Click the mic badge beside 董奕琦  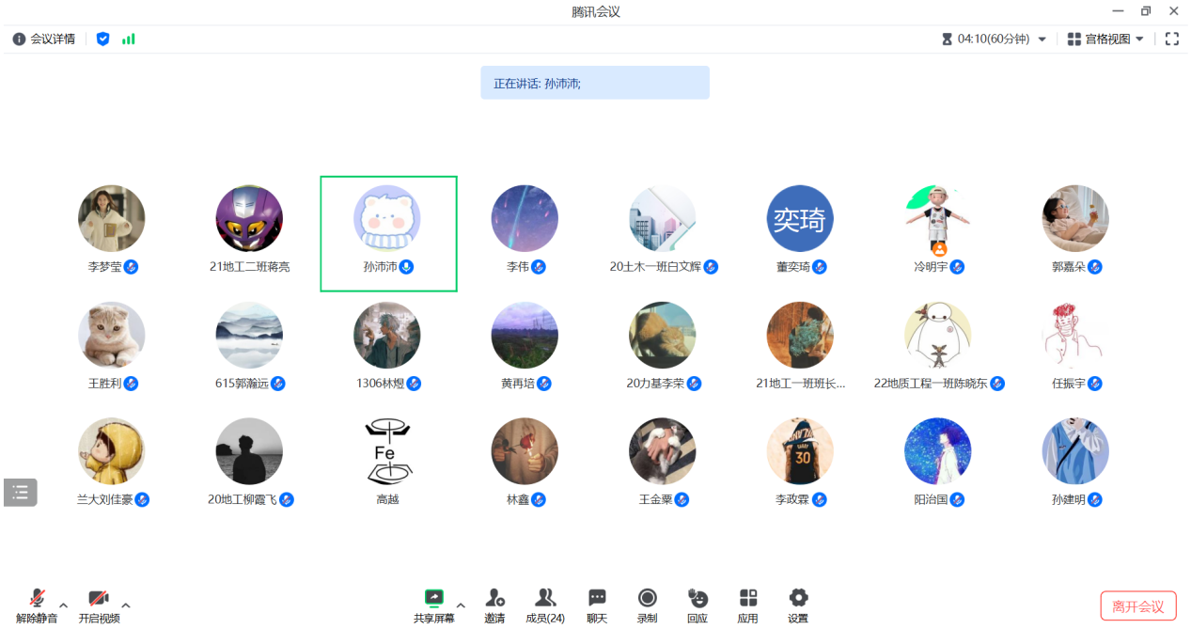(x=820, y=267)
